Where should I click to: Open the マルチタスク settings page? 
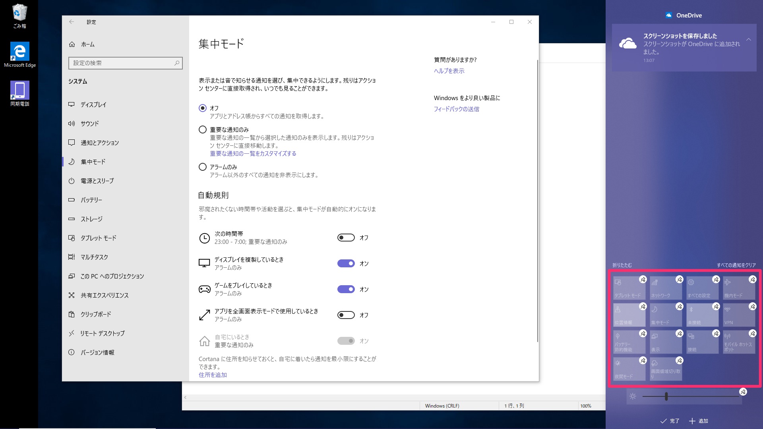(x=126, y=257)
